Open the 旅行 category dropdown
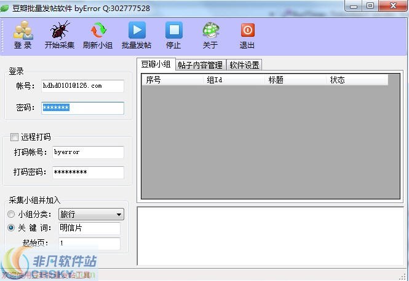 tap(91, 214)
